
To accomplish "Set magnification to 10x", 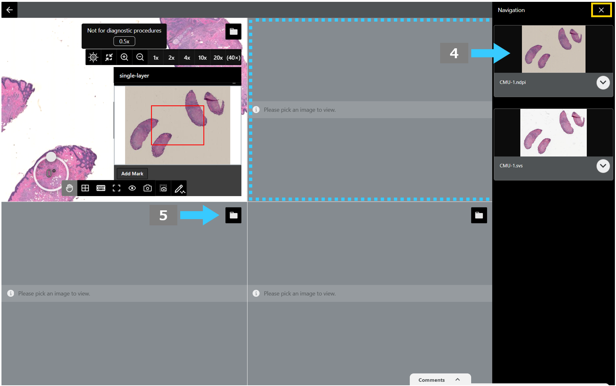I will coord(203,57).
